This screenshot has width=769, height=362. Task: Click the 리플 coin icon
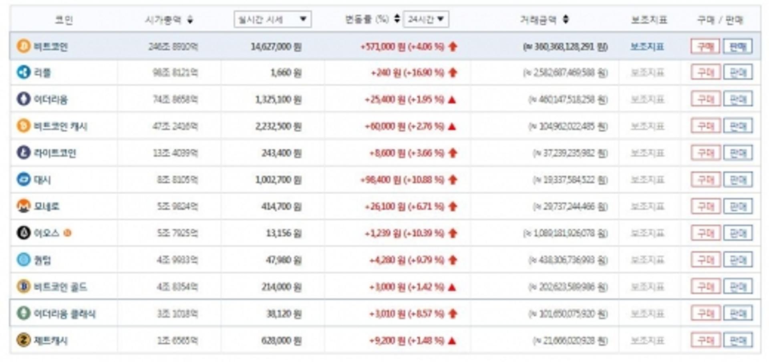24,72
